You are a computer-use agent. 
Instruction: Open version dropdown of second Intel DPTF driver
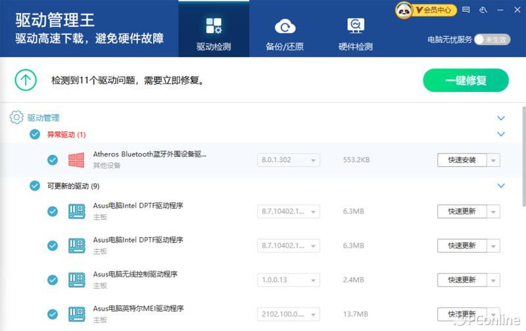click(289, 246)
